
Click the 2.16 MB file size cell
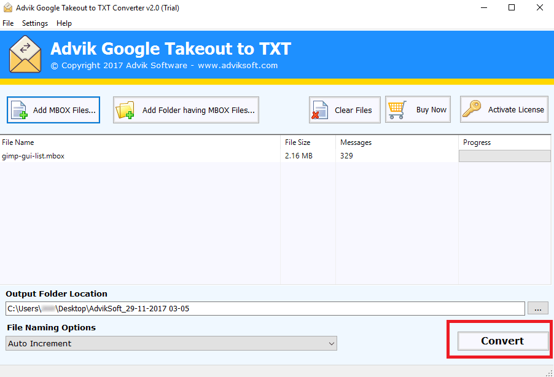click(x=299, y=156)
